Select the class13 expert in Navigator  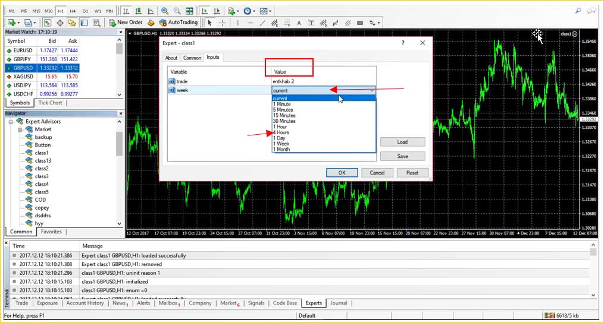coord(43,161)
